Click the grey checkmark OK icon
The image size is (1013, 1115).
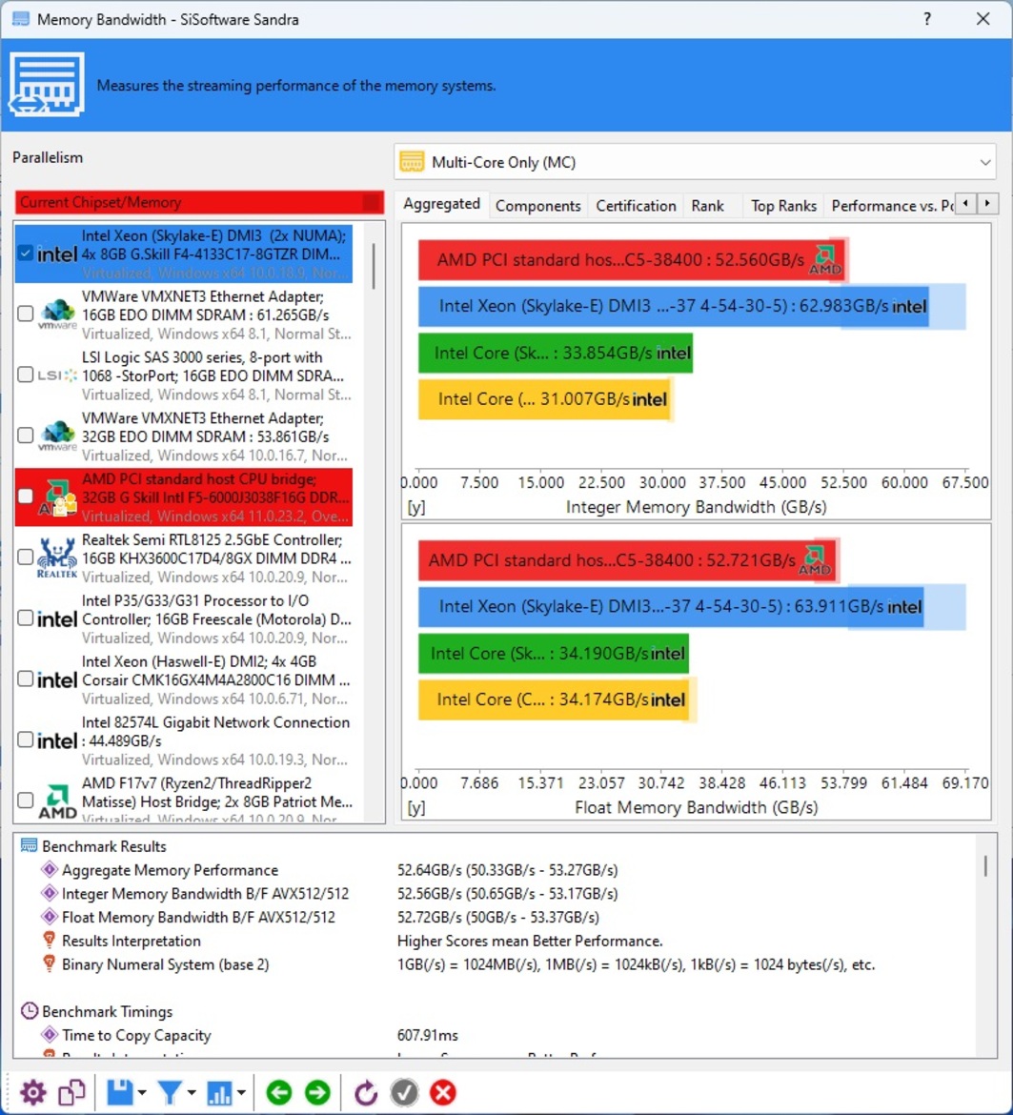click(x=404, y=1092)
